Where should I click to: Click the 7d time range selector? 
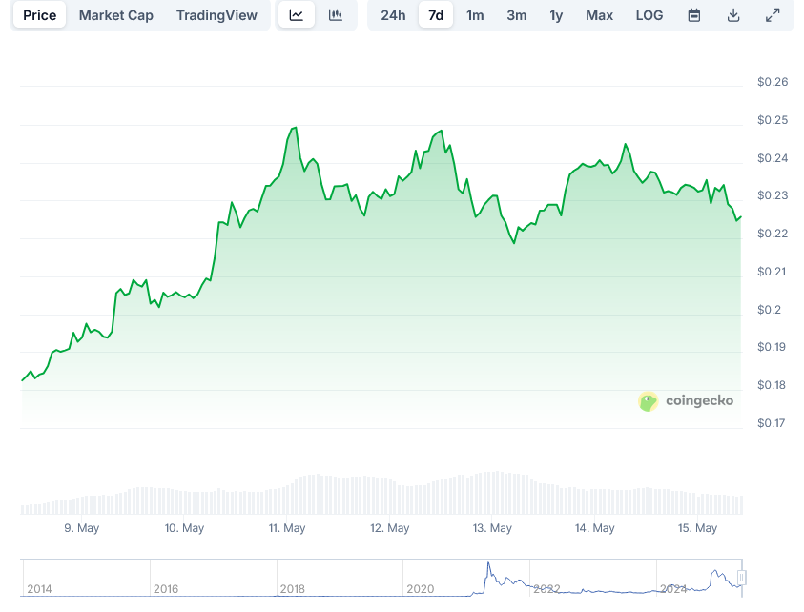point(435,14)
